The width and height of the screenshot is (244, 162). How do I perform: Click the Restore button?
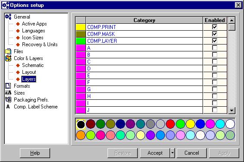pyautogui.click(x=123, y=153)
